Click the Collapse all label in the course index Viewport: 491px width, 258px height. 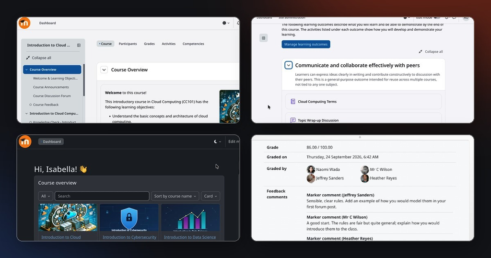pyautogui.click(x=41, y=58)
